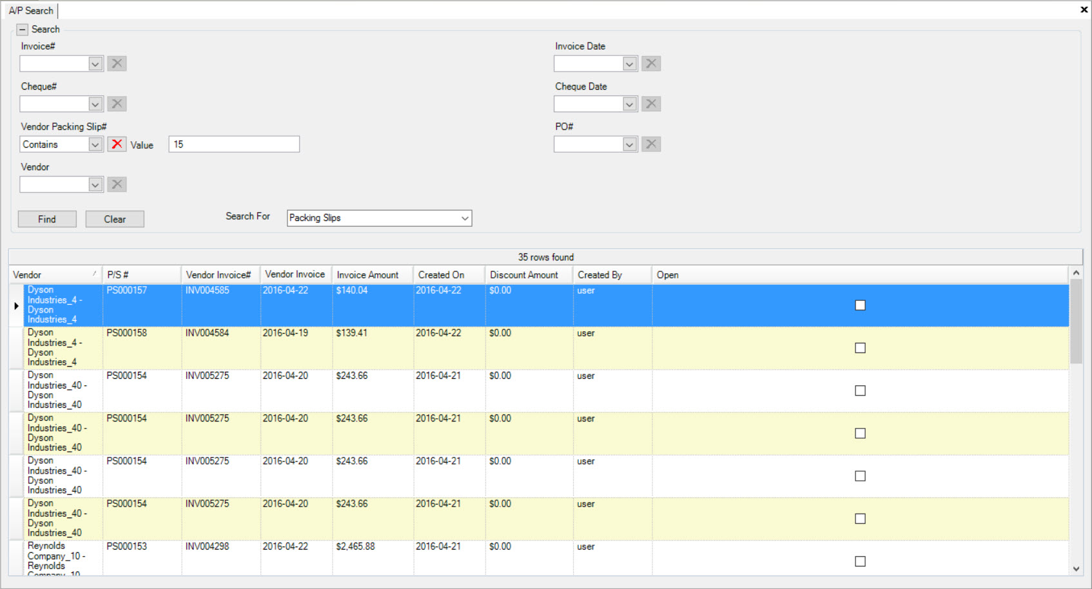The image size is (1092, 589).
Task: Select the Dyson Industries_4 vendor cell in PS000158 row
Action: pos(63,348)
